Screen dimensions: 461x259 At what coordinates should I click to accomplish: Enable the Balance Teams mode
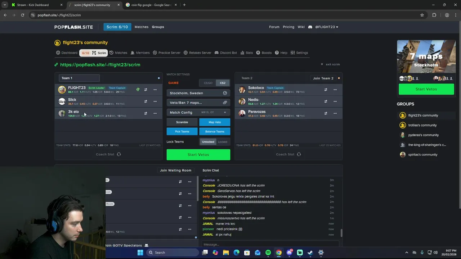tap(215, 132)
